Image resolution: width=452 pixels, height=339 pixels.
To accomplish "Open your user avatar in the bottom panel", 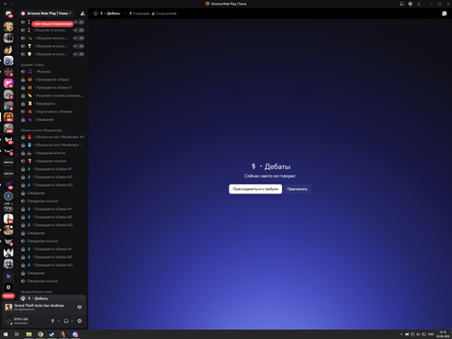I will tap(9, 321).
